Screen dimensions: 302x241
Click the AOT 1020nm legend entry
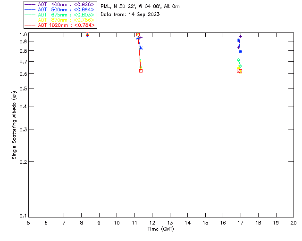pos(59,25)
